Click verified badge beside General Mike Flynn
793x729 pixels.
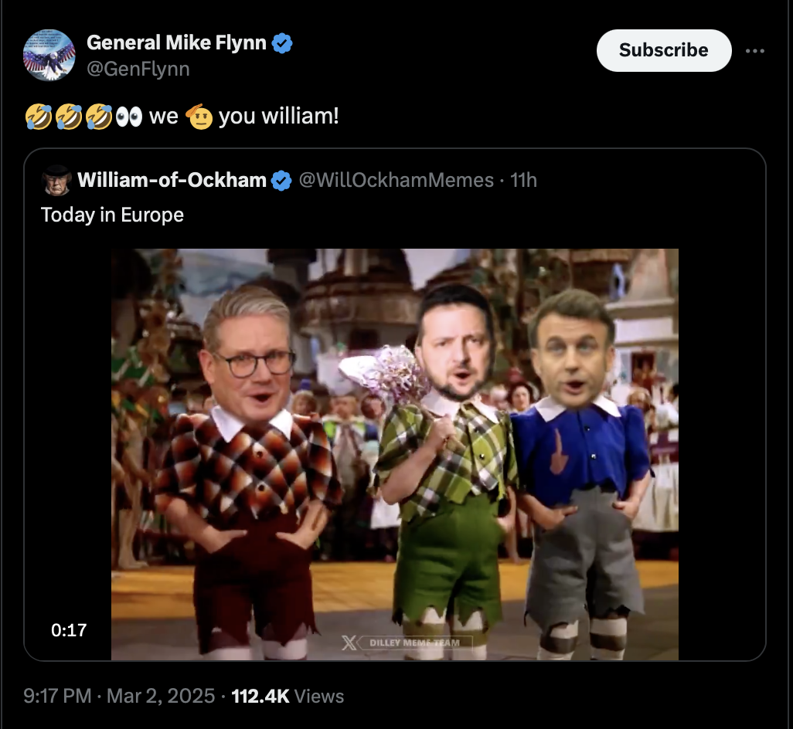tap(283, 44)
